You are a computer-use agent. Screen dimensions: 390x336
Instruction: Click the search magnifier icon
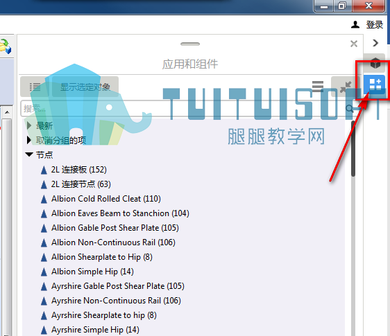pos(350,109)
